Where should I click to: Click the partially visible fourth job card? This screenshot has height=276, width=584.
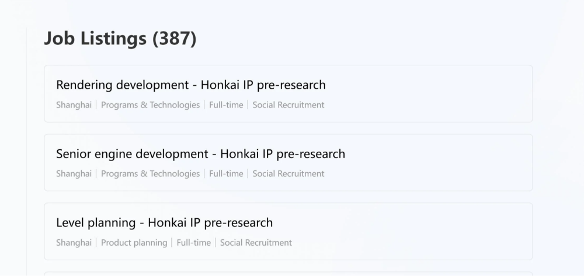288,273
